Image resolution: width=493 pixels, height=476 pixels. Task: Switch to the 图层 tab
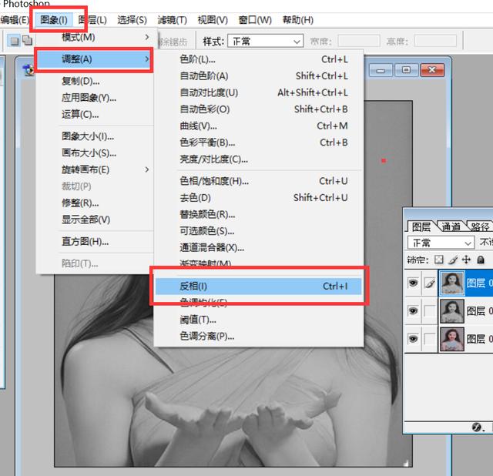click(421, 226)
